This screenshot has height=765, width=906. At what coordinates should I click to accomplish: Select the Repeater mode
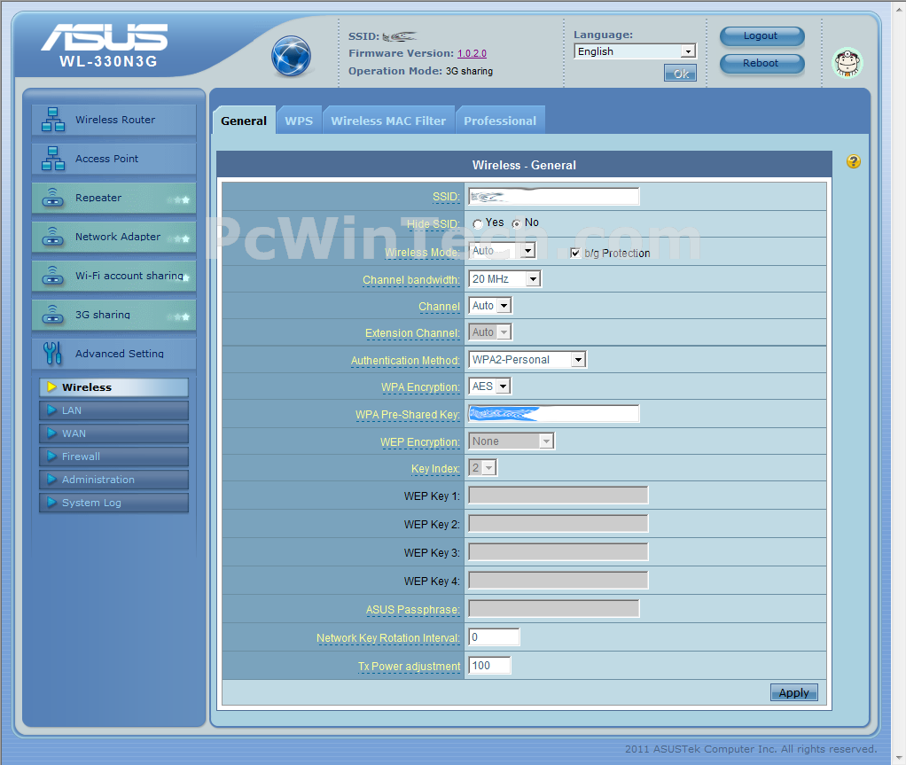point(113,198)
